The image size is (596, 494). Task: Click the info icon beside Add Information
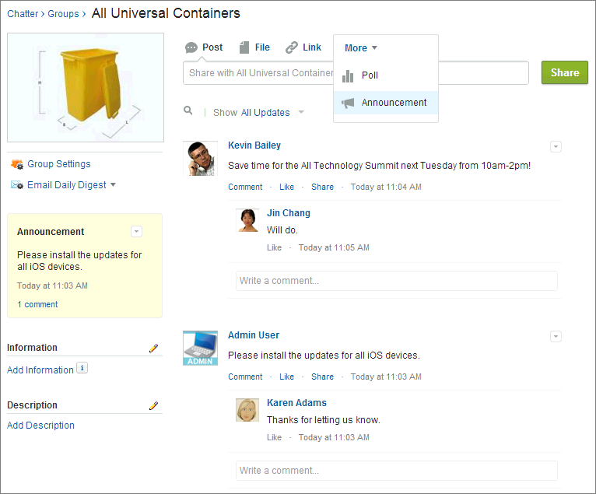(x=82, y=369)
